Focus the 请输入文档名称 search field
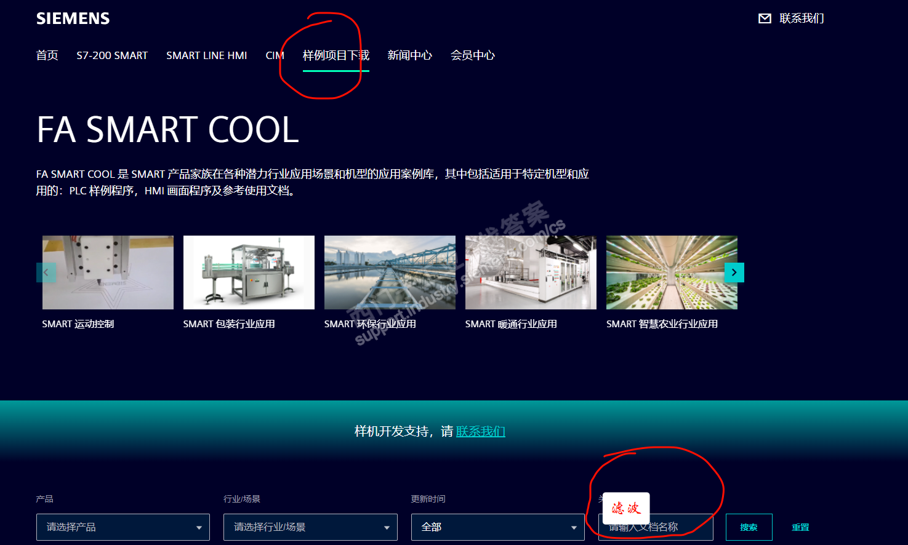The width and height of the screenshot is (908, 545). click(656, 527)
